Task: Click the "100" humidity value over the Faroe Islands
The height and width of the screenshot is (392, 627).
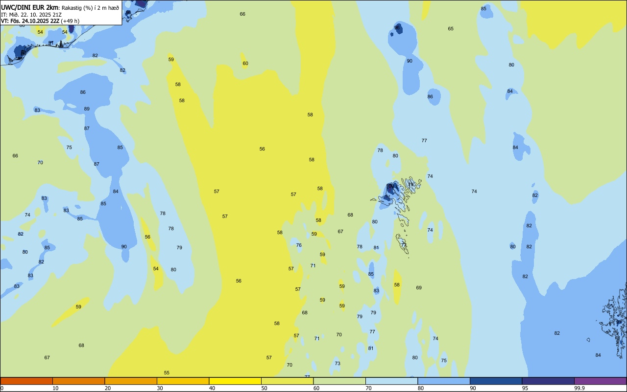Action: coord(390,186)
